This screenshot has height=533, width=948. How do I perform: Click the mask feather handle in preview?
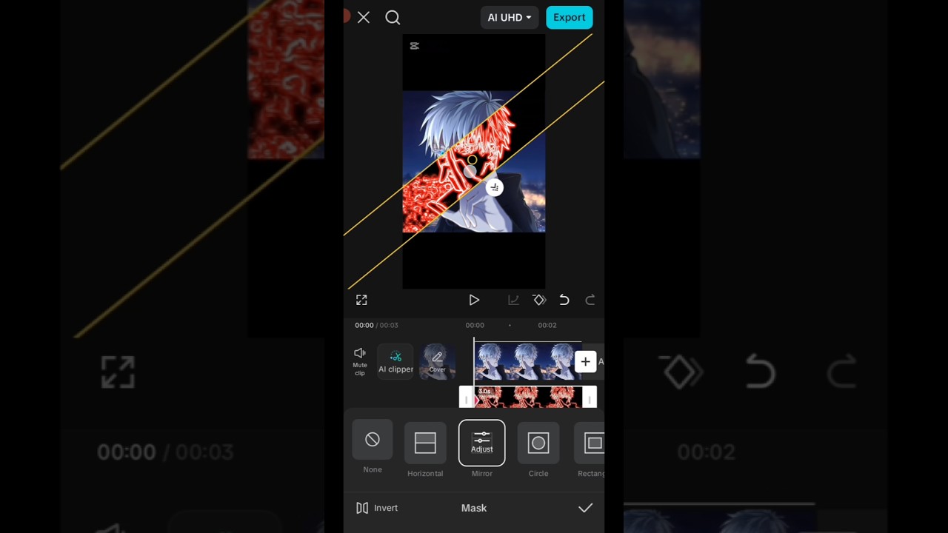(494, 187)
